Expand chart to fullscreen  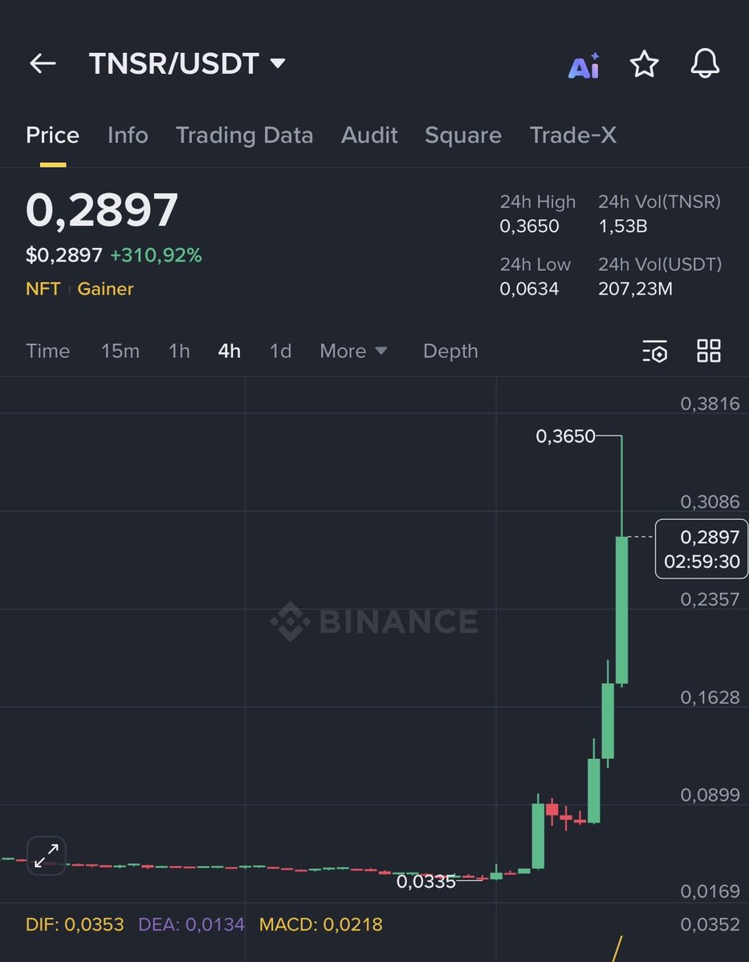click(x=47, y=855)
